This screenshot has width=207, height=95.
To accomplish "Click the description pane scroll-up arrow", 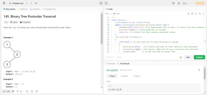I will coord(101,12).
